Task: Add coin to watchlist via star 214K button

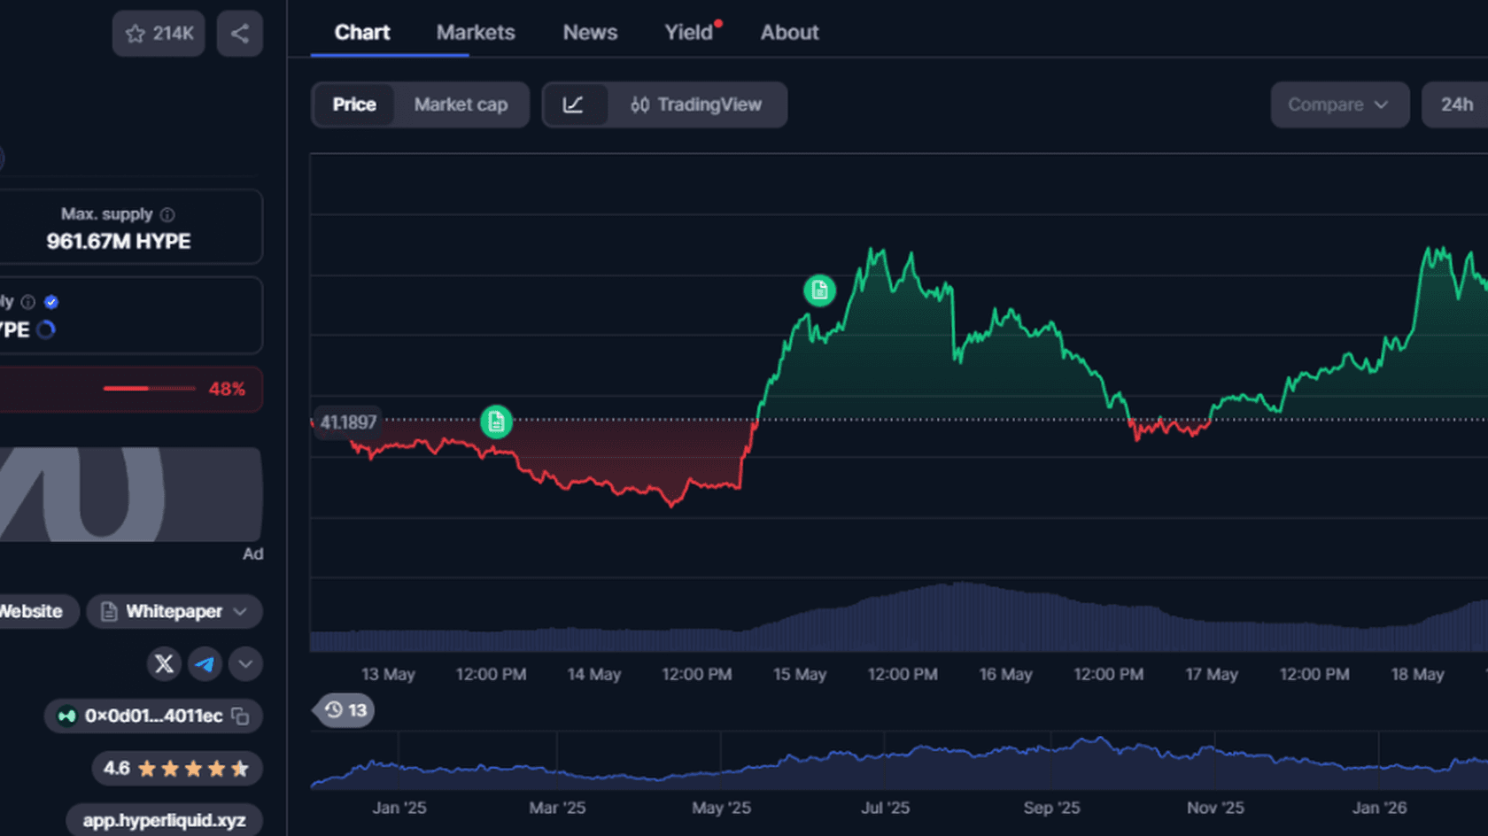Action: (159, 34)
